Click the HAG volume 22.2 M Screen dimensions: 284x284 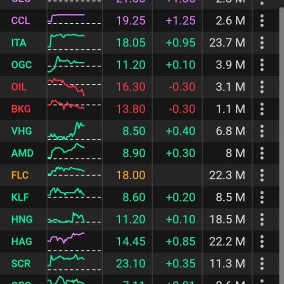click(x=227, y=241)
